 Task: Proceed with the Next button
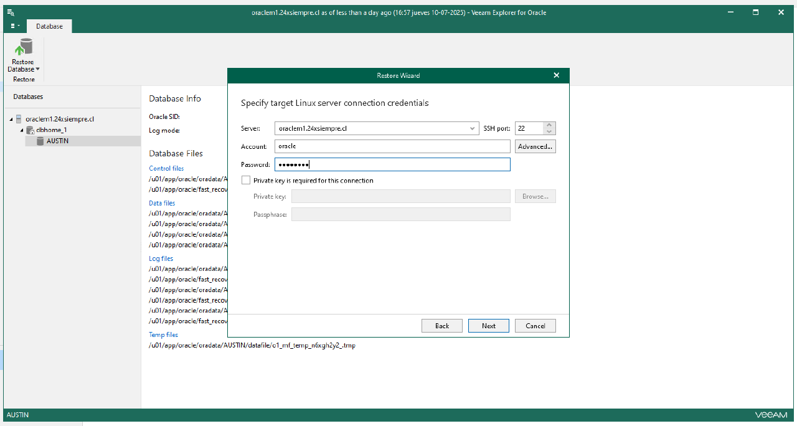point(489,326)
